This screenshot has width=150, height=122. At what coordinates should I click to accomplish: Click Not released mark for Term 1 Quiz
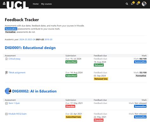click(141, 103)
